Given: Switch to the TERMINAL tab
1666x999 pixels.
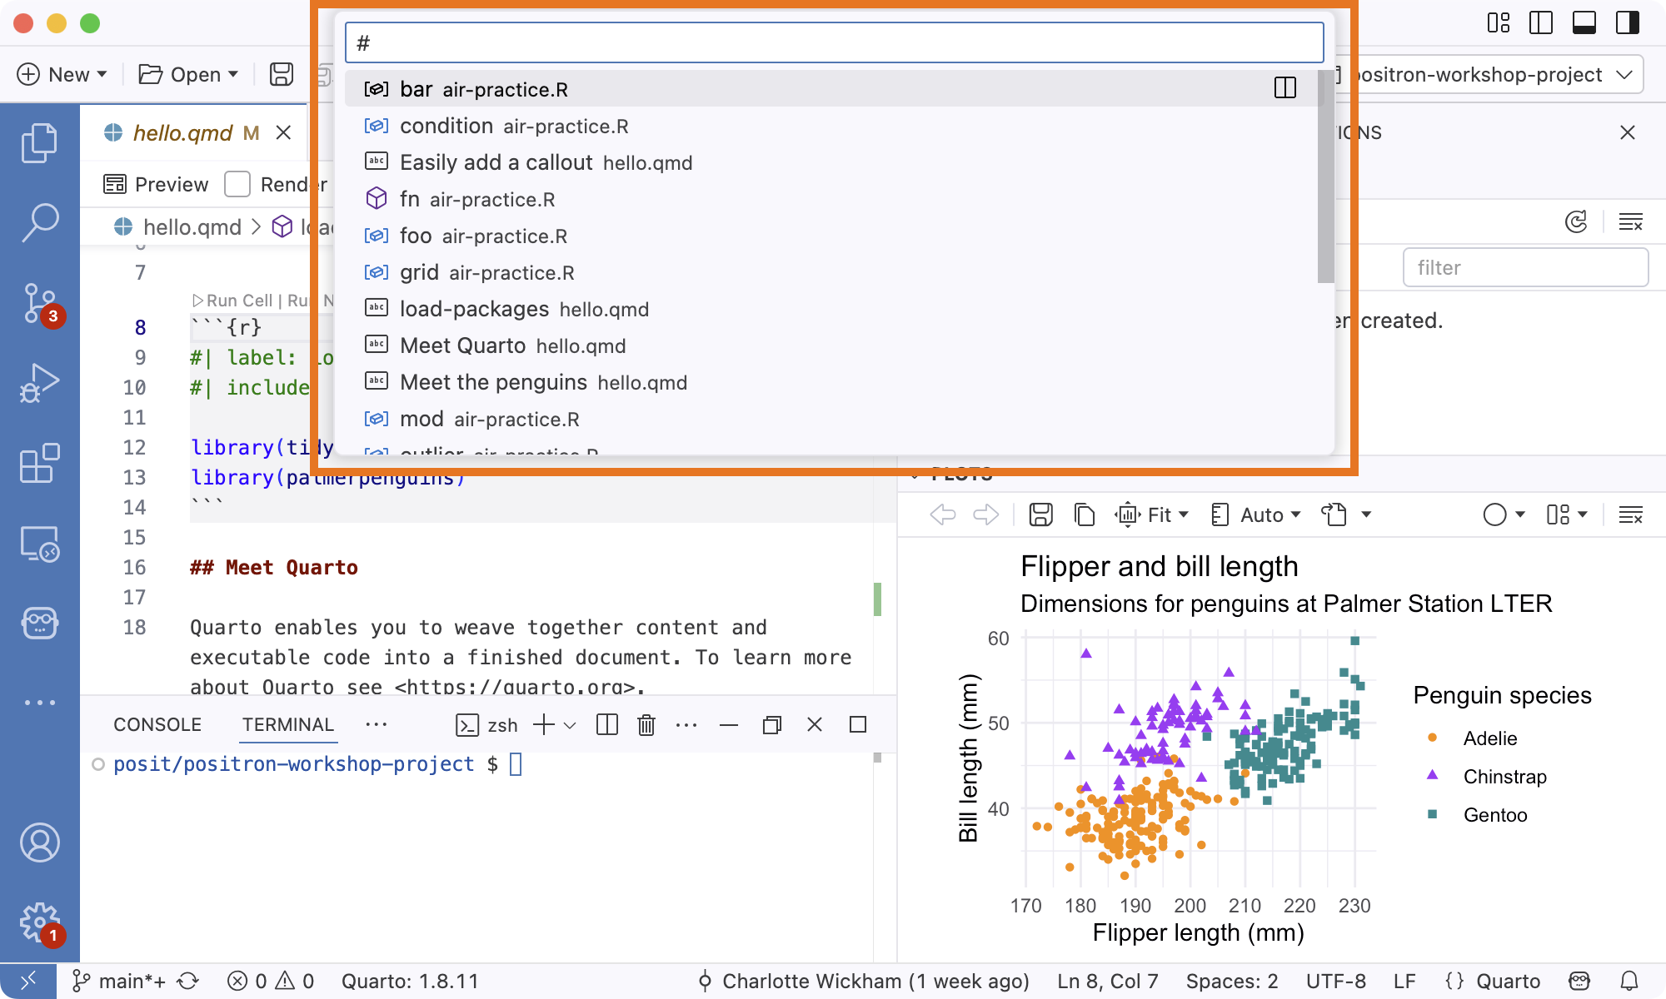Looking at the screenshot, I should click(287, 724).
